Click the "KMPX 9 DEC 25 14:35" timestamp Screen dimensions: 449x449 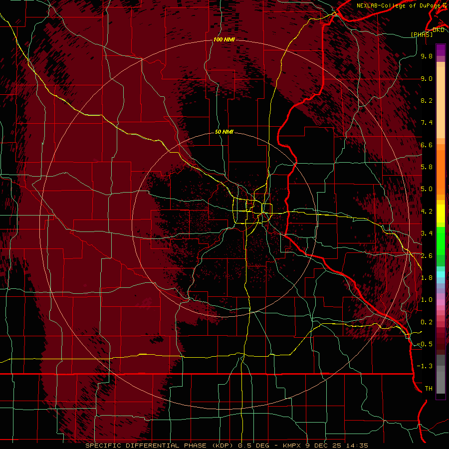tap(325, 446)
